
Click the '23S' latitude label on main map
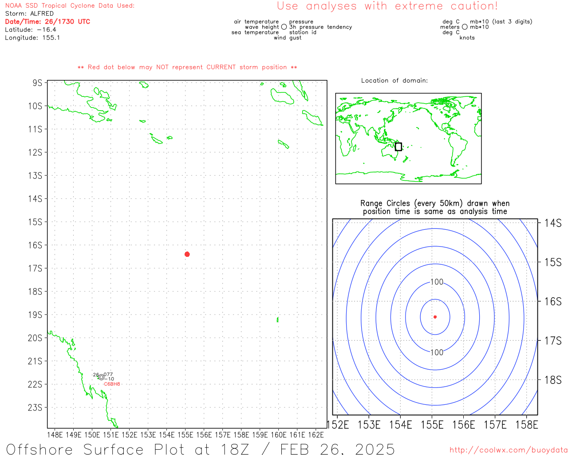pyautogui.click(x=35, y=407)
